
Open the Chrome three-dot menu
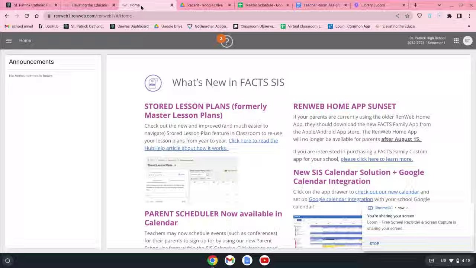469,16
